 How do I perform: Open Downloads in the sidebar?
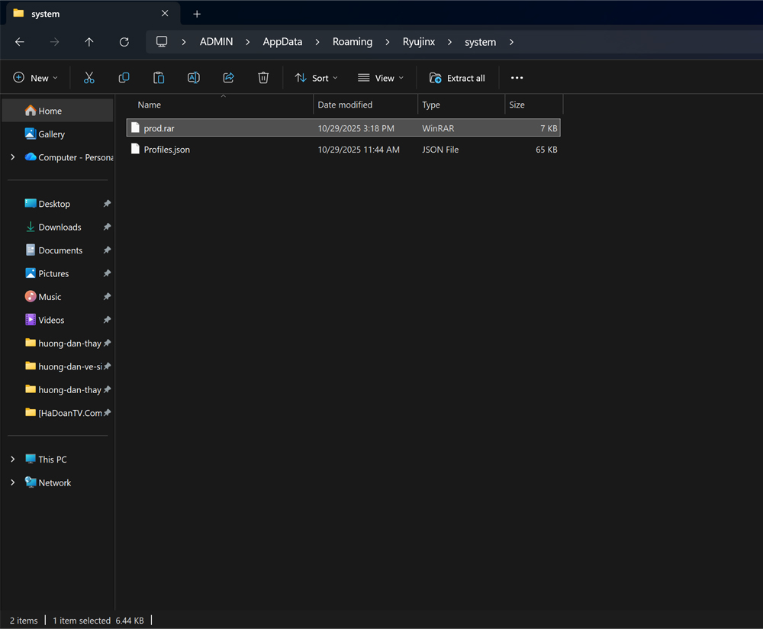point(60,227)
